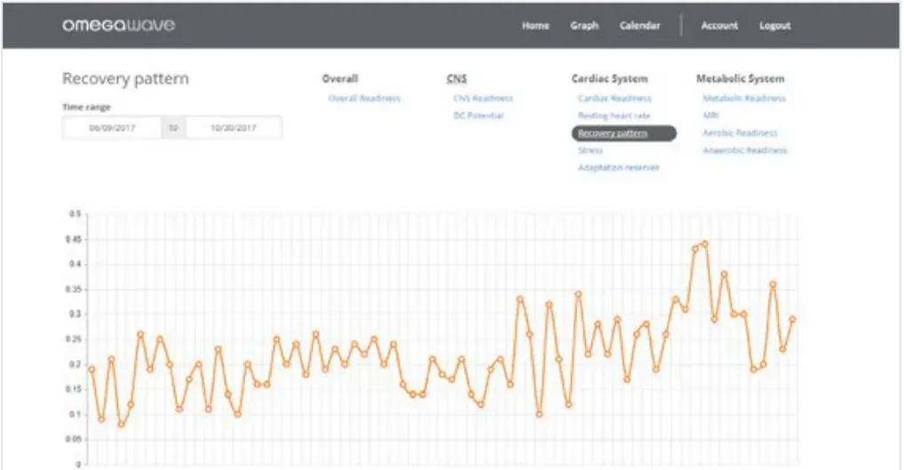This screenshot has height=470, width=904.
Task: Click the Overall column heading
Action: click(339, 78)
